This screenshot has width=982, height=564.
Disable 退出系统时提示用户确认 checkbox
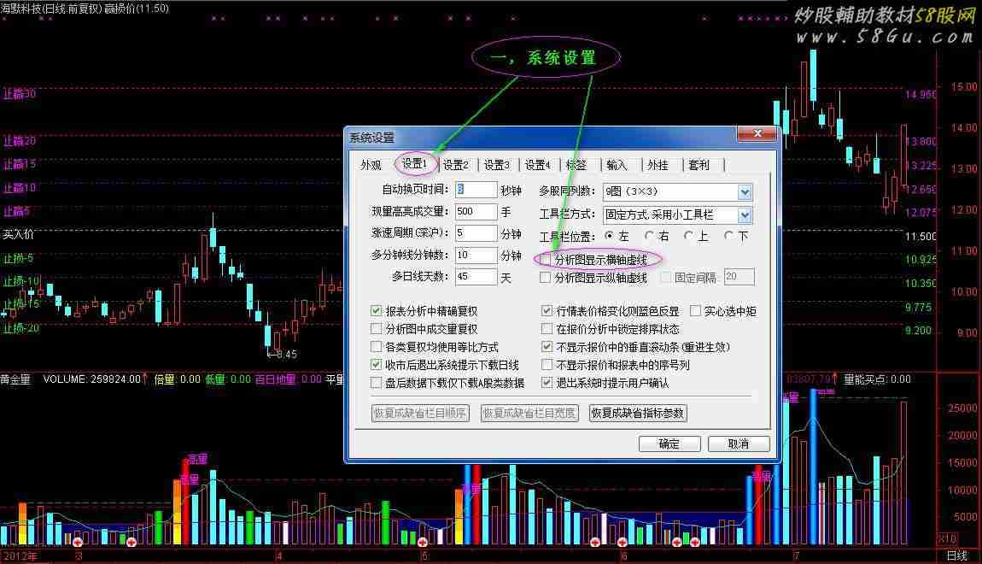547,383
